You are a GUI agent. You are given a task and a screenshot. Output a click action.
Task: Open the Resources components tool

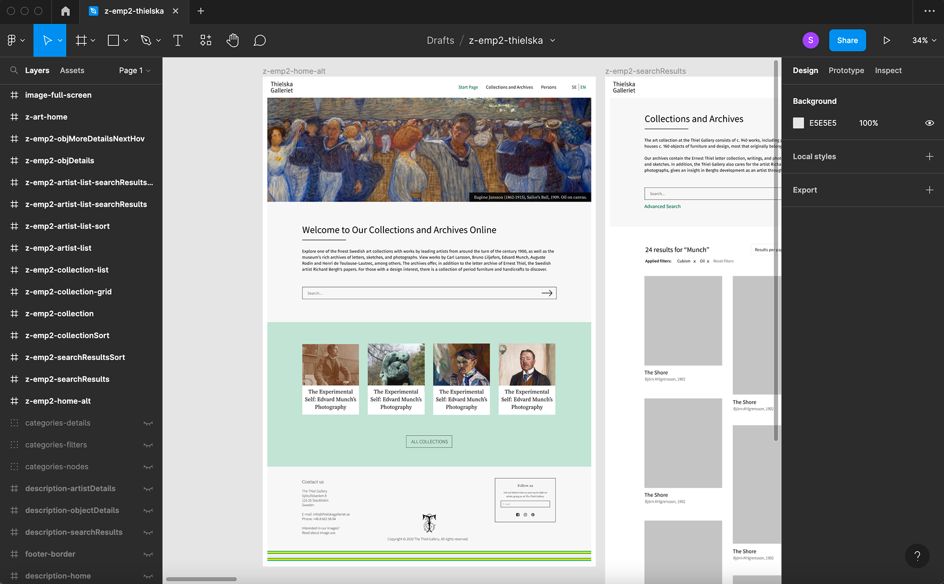click(206, 40)
